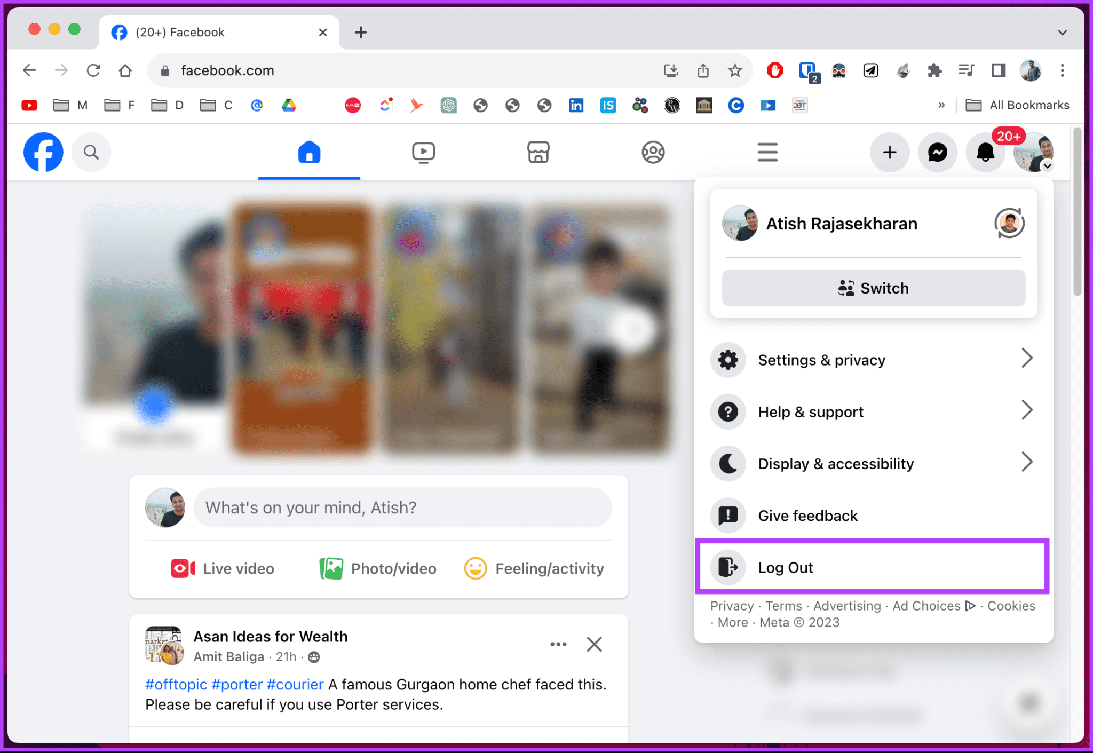Click the Facebook logo
The width and height of the screenshot is (1093, 753).
[43, 153]
